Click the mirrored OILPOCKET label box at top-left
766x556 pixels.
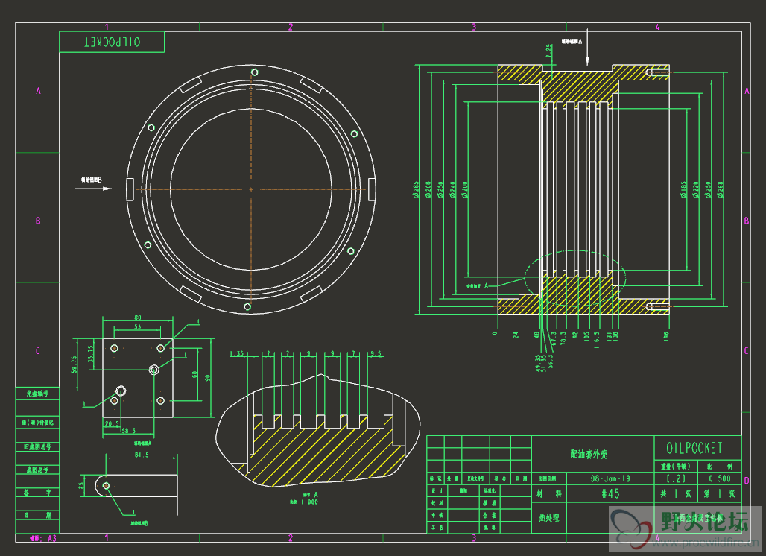[112, 42]
